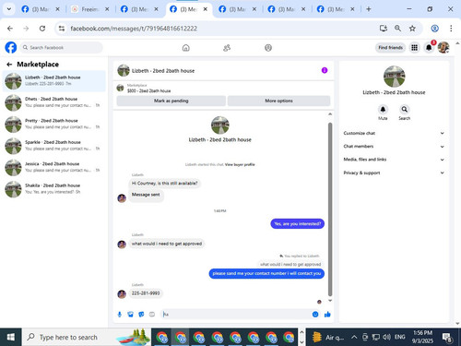Open the emoji picker in message box
The height and width of the screenshot is (346, 461).
[315, 315]
